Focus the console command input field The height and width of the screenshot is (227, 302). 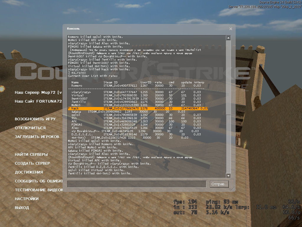[137, 184]
